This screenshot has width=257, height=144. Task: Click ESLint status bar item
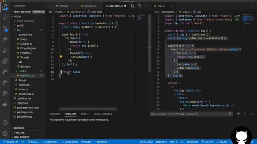coord(221,142)
